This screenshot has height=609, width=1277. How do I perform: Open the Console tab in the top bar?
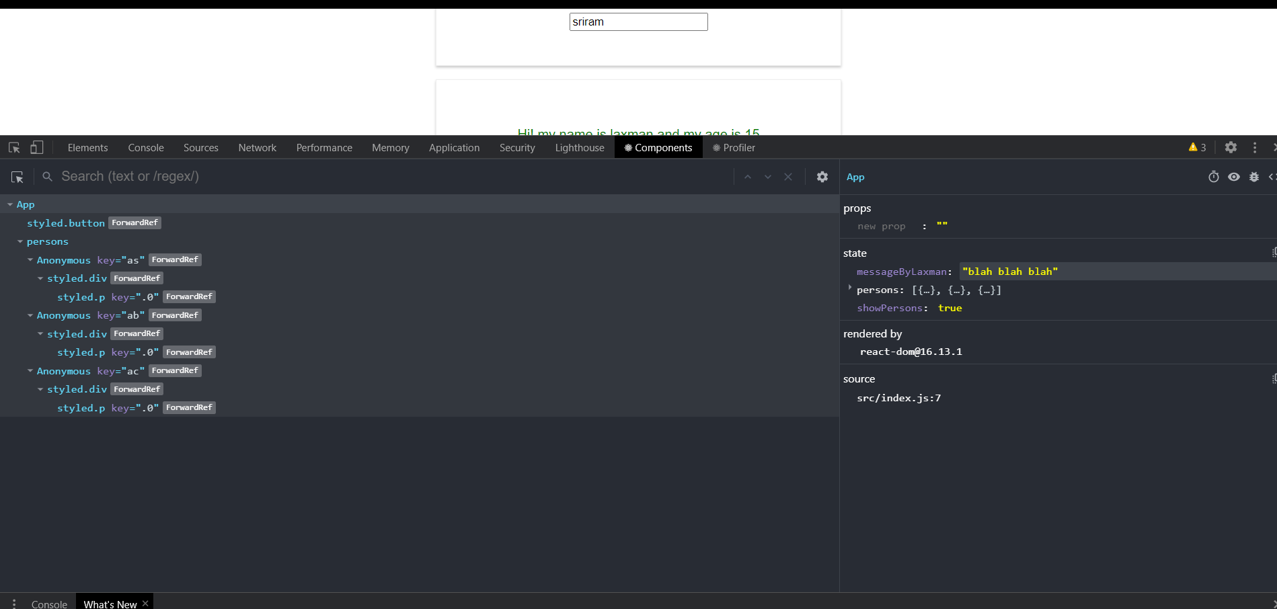[146, 148]
